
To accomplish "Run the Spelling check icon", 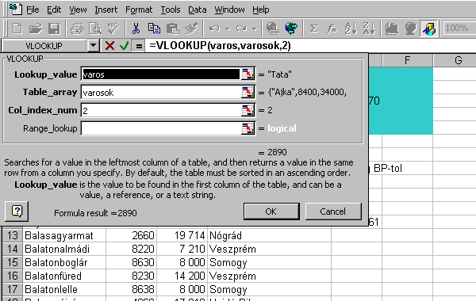I will (x=113, y=29).
